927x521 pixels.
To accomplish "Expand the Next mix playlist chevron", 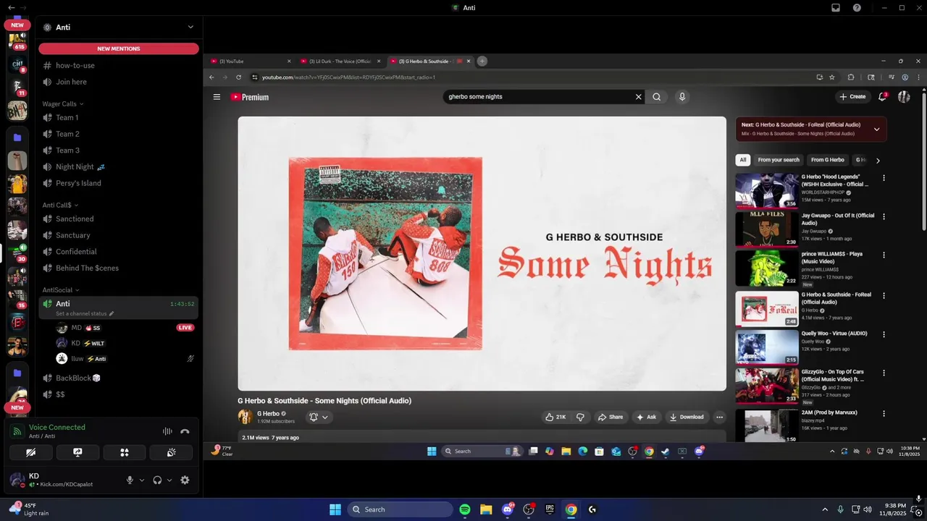I will tap(876, 130).
